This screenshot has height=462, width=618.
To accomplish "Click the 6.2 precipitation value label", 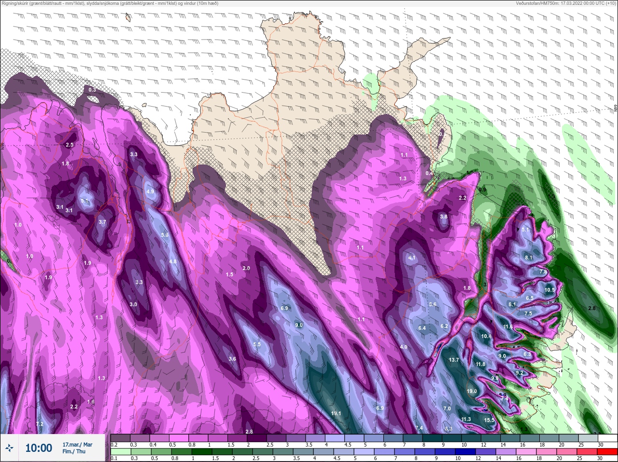I will pyautogui.click(x=445, y=326).
